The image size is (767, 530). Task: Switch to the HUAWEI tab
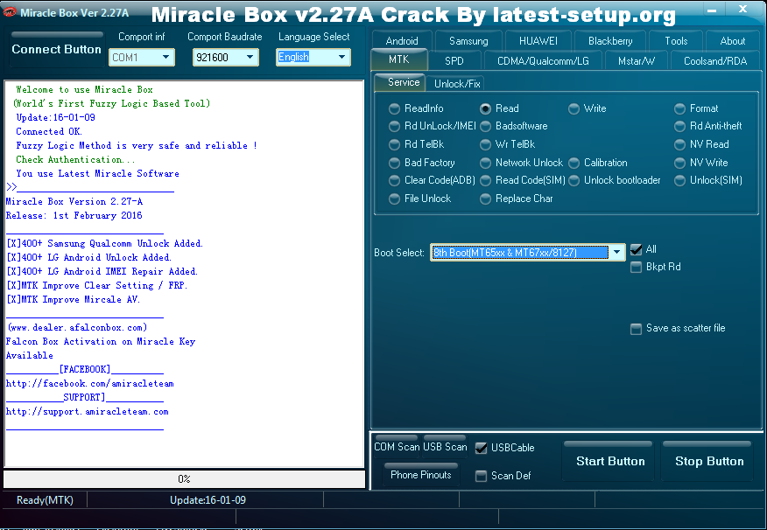(x=538, y=40)
